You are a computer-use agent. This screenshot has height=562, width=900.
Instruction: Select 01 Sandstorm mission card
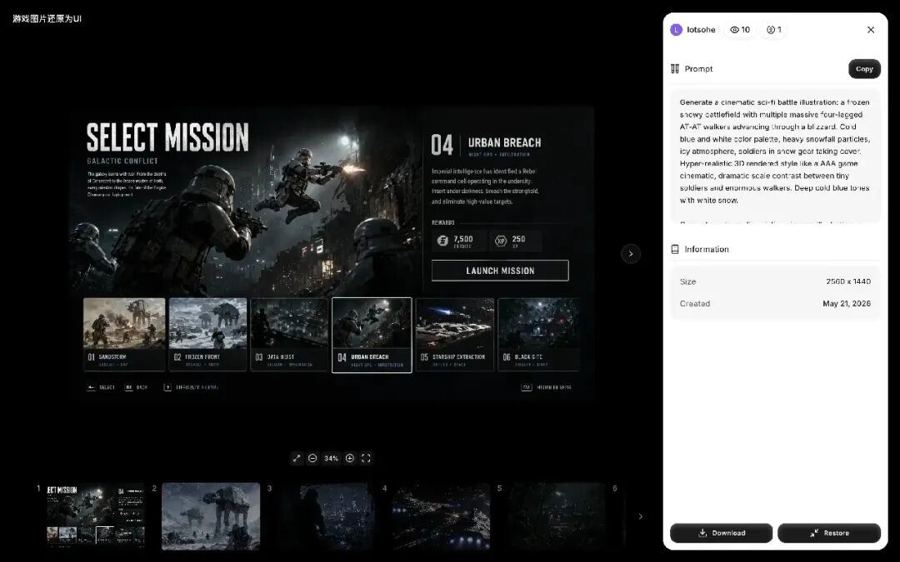(x=124, y=335)
